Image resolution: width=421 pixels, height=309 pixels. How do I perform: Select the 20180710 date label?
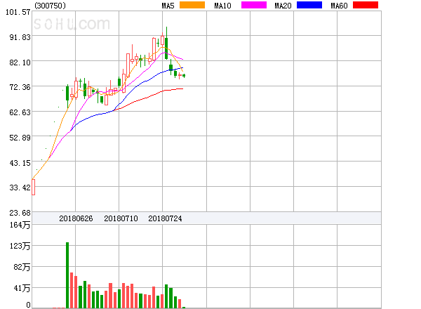pos(121,218)
